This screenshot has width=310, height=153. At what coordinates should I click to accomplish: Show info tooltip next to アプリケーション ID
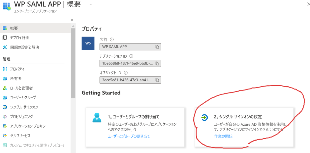(131, 56)
